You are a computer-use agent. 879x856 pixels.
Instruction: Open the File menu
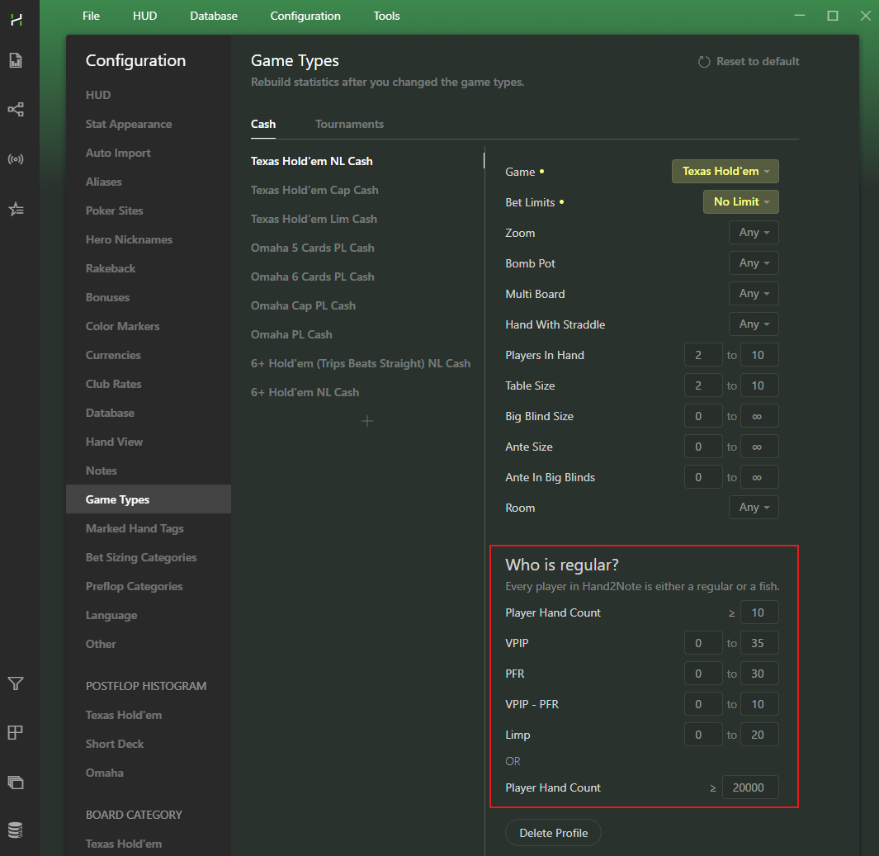click(91, 16)
